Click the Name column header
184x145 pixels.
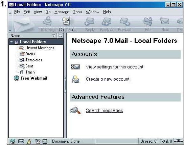point(32,36)
